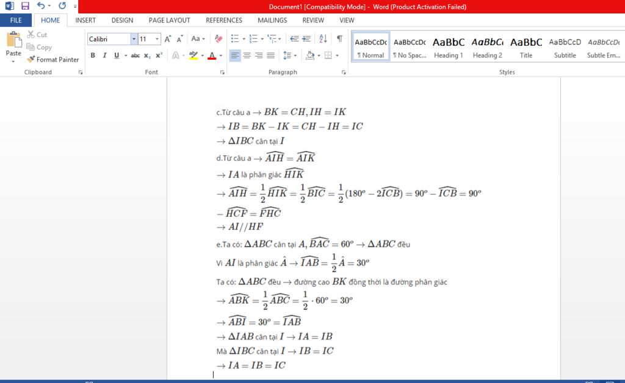Apply Superscript formatting
The width and height of the screenshot is (625, 383).
(x=159, y=55)
